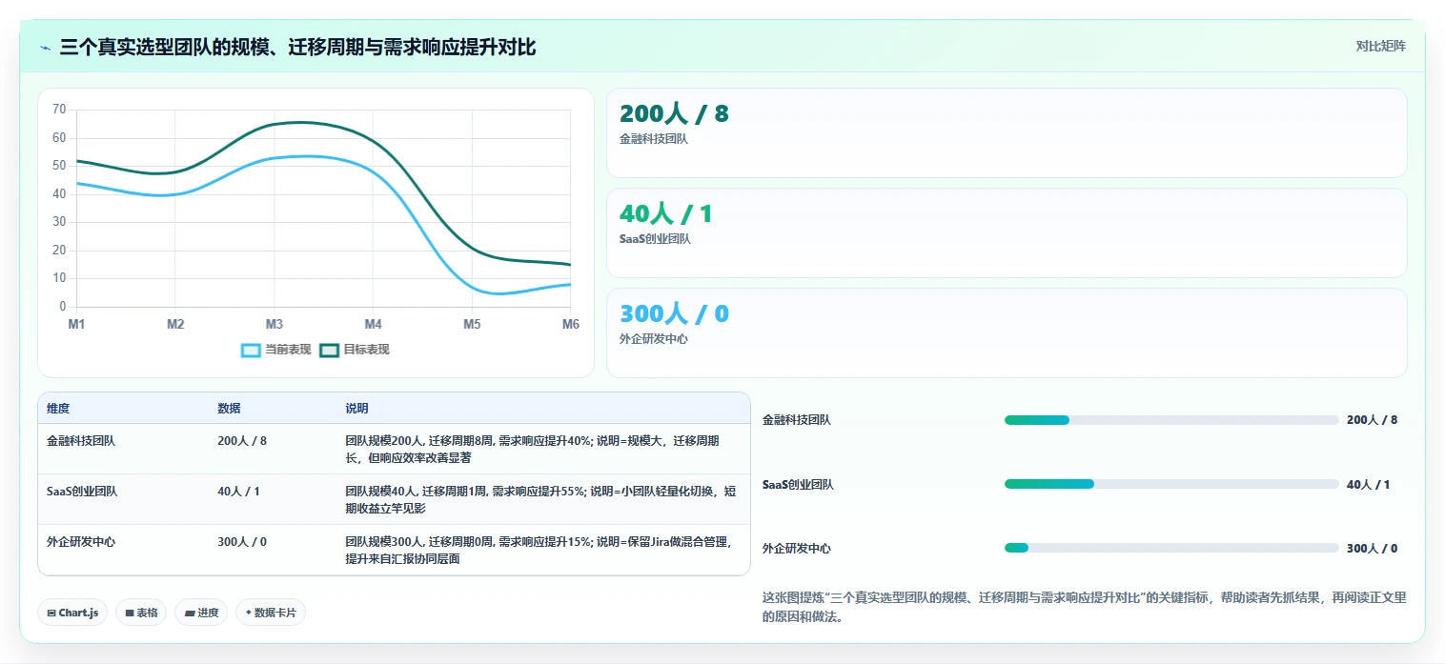Toggle the 当前表现 legend swatch
1445x664 pixels.
[x=251, y=350]
